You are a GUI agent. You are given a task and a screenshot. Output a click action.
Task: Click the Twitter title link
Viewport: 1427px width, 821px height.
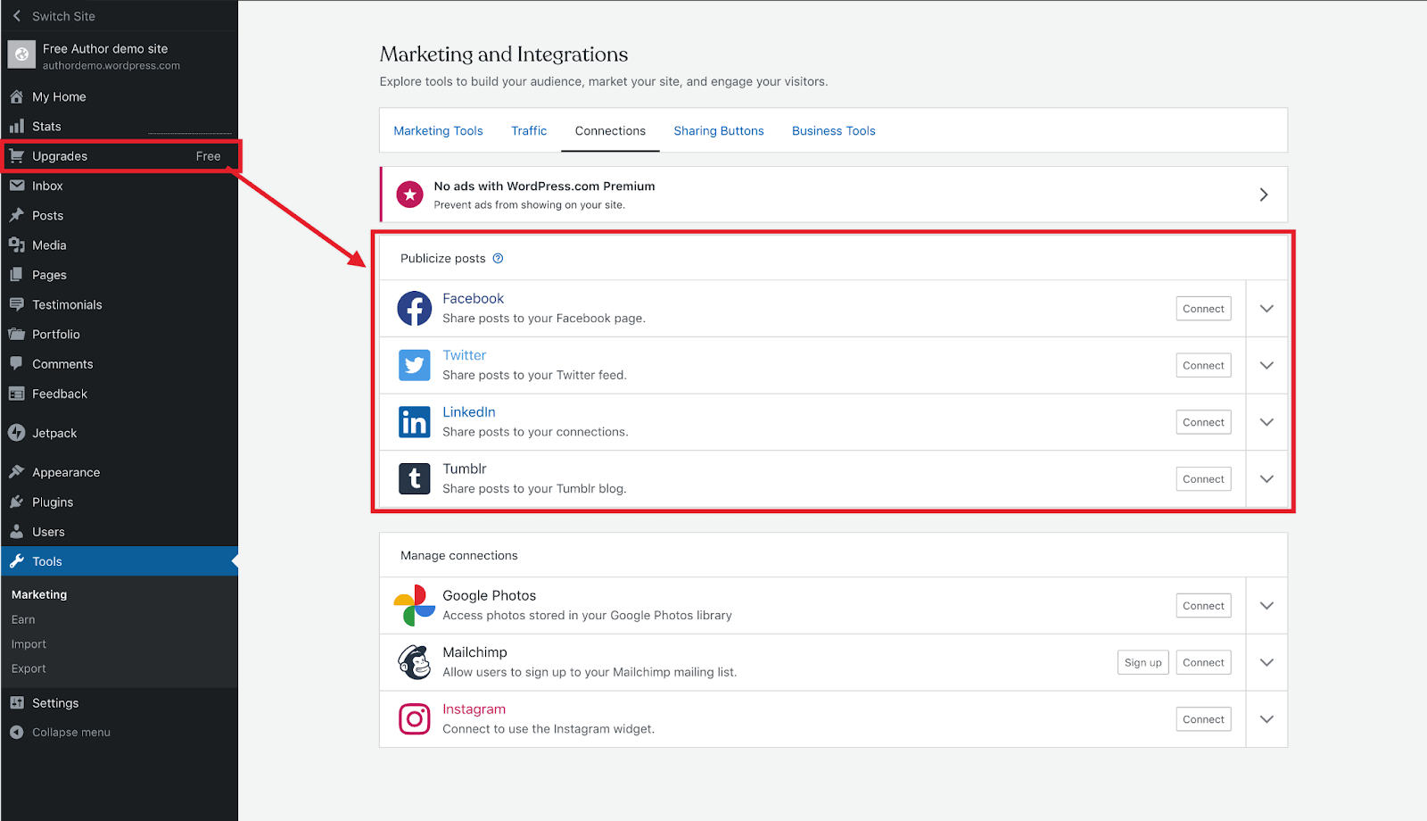(x=464, y=355)
